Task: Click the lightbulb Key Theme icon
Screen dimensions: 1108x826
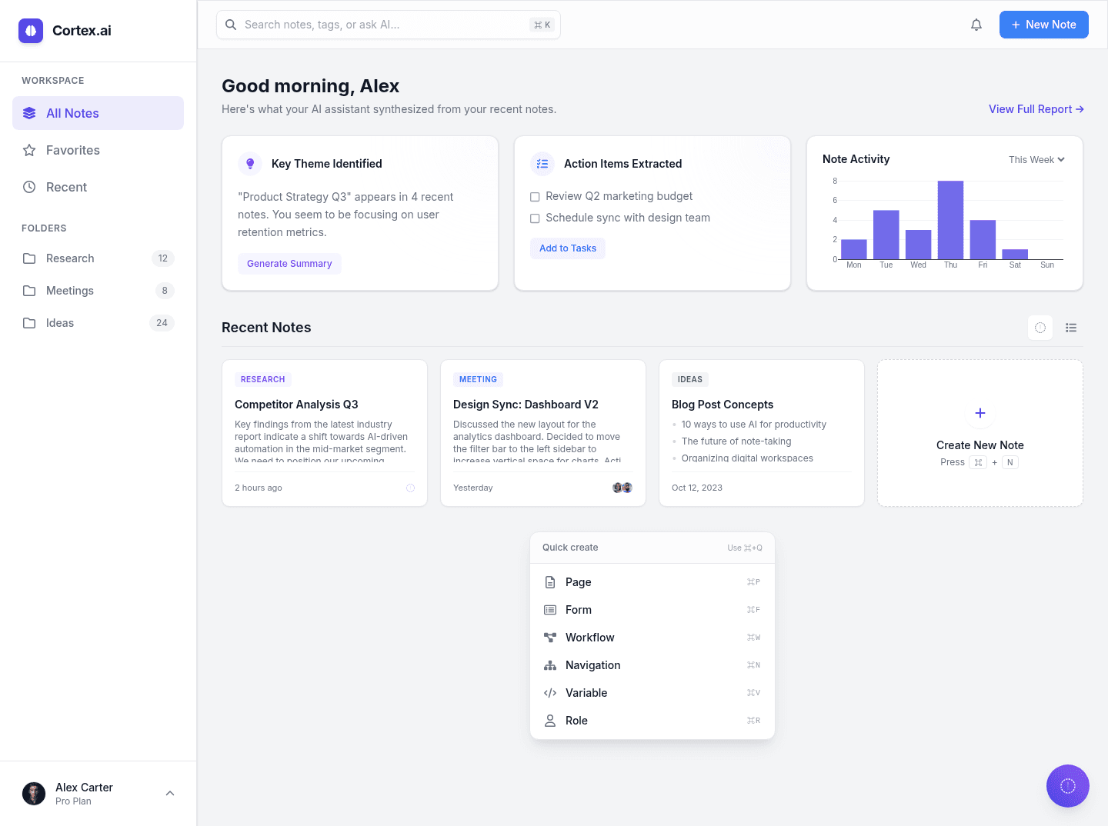Action: 250,164
